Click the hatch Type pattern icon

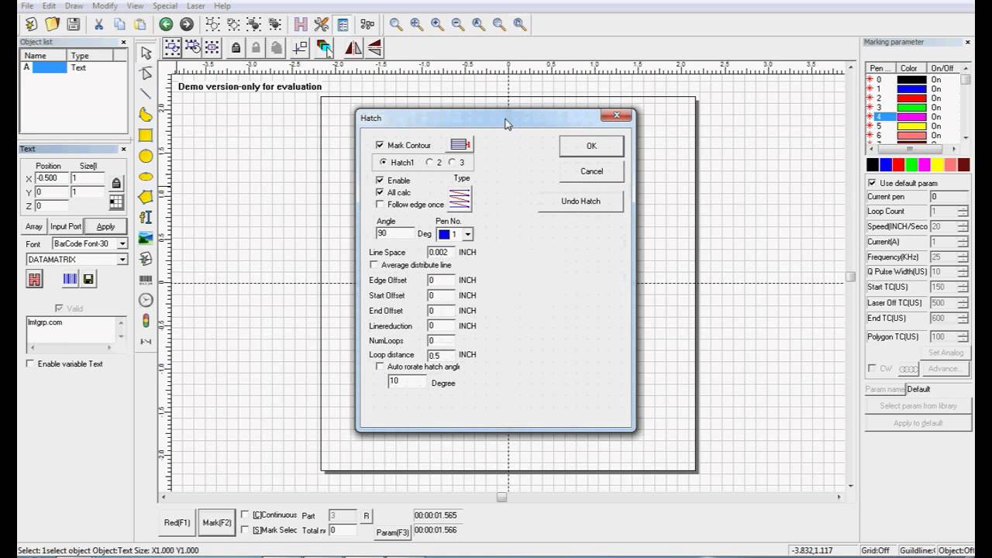[460, 199]
